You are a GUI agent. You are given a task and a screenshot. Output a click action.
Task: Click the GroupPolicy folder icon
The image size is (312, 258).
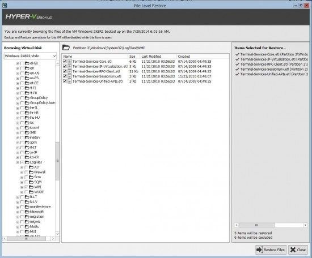click(27, 98)
